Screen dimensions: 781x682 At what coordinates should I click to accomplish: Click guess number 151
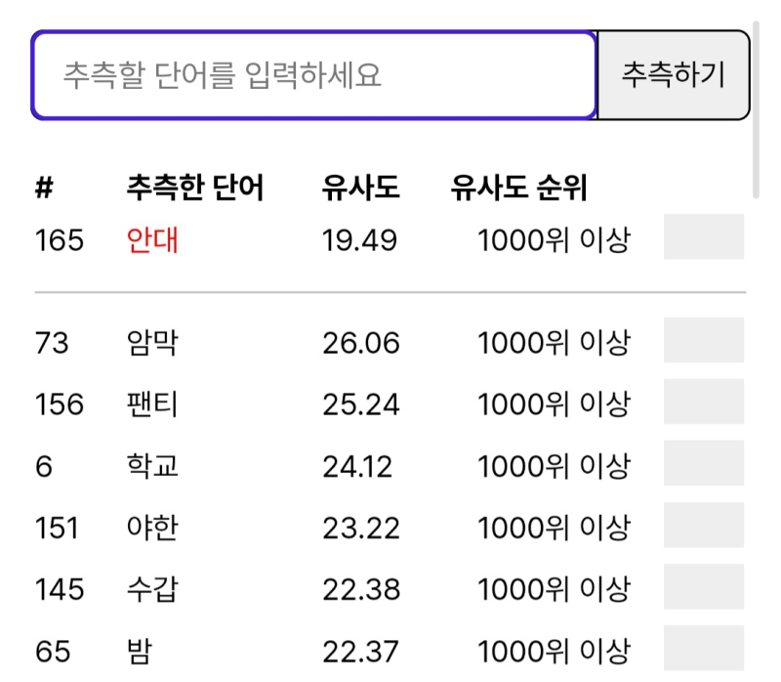pyautogui.click(x=57, y=528)
